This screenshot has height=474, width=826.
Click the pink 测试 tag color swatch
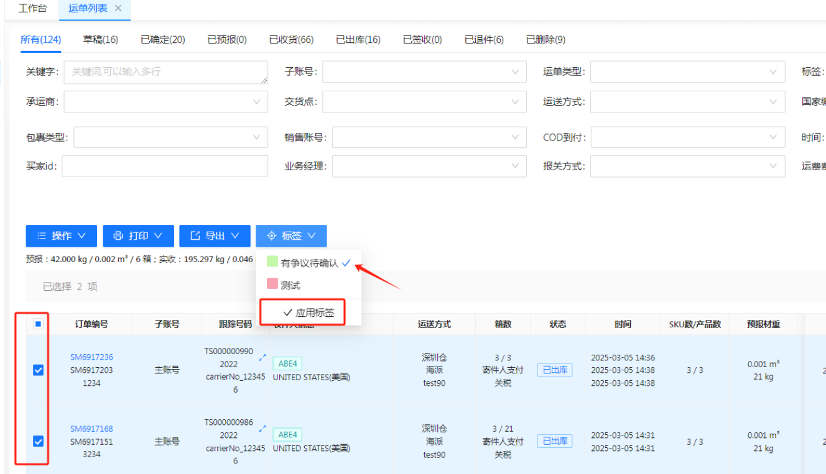[272, 284]
